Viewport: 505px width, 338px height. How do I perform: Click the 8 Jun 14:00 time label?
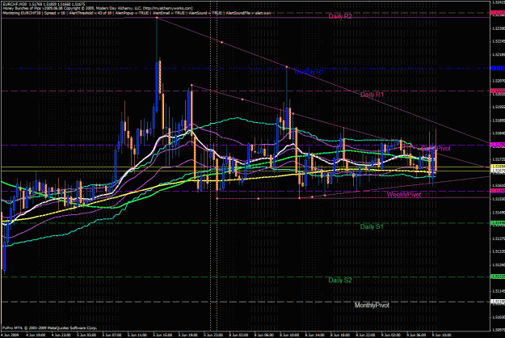pyautogui.click(x=315, y=335)
